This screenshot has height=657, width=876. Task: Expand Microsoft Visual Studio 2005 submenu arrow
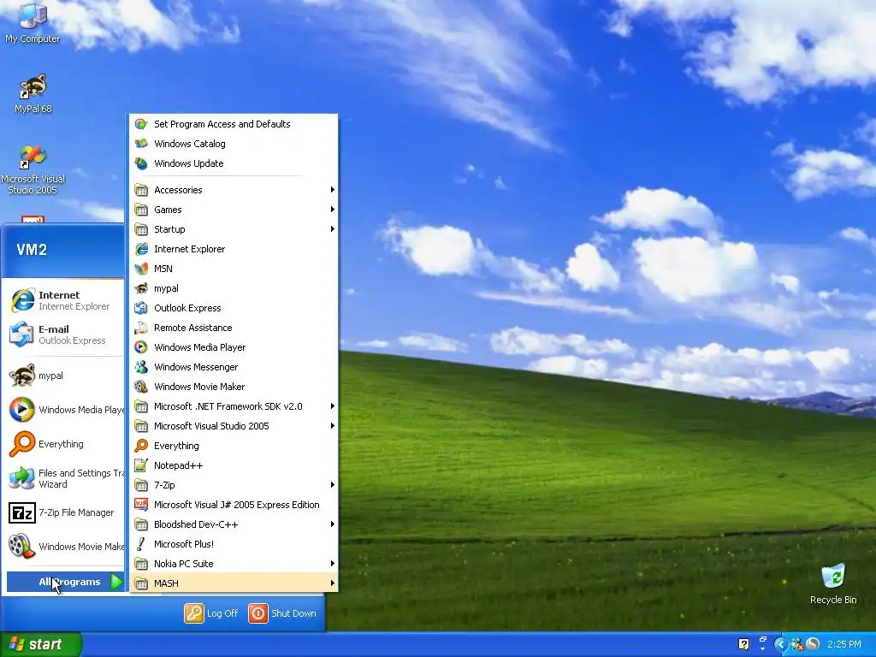333,426
